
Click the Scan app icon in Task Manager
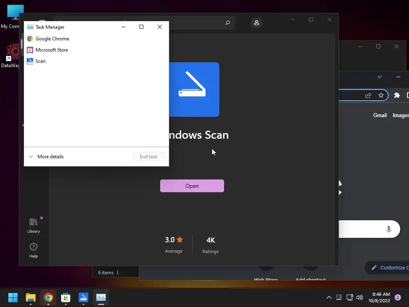[30, 61]
